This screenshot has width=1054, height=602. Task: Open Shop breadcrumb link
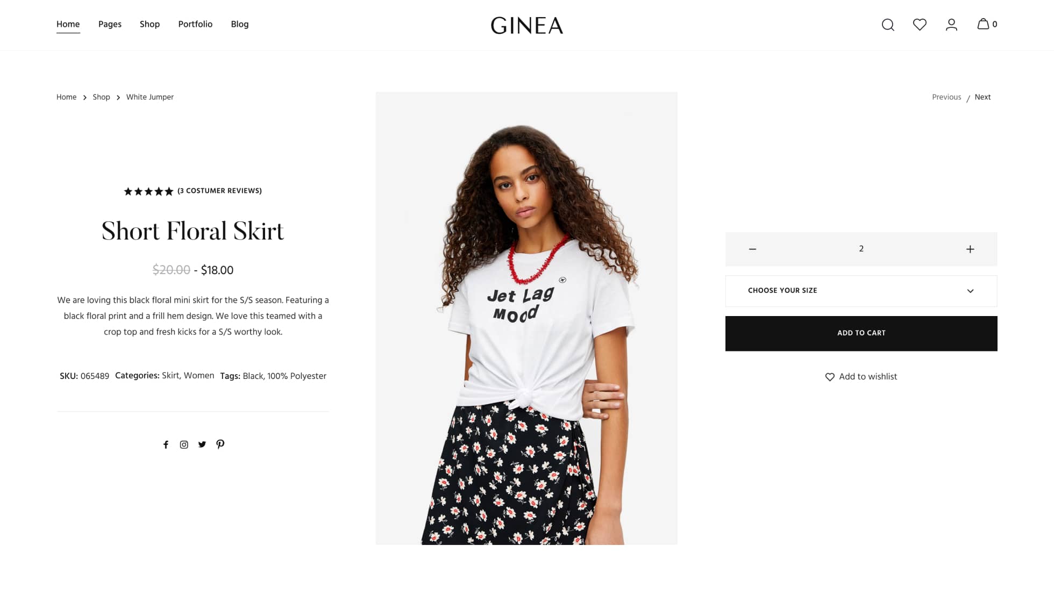(x=101, y=97)
